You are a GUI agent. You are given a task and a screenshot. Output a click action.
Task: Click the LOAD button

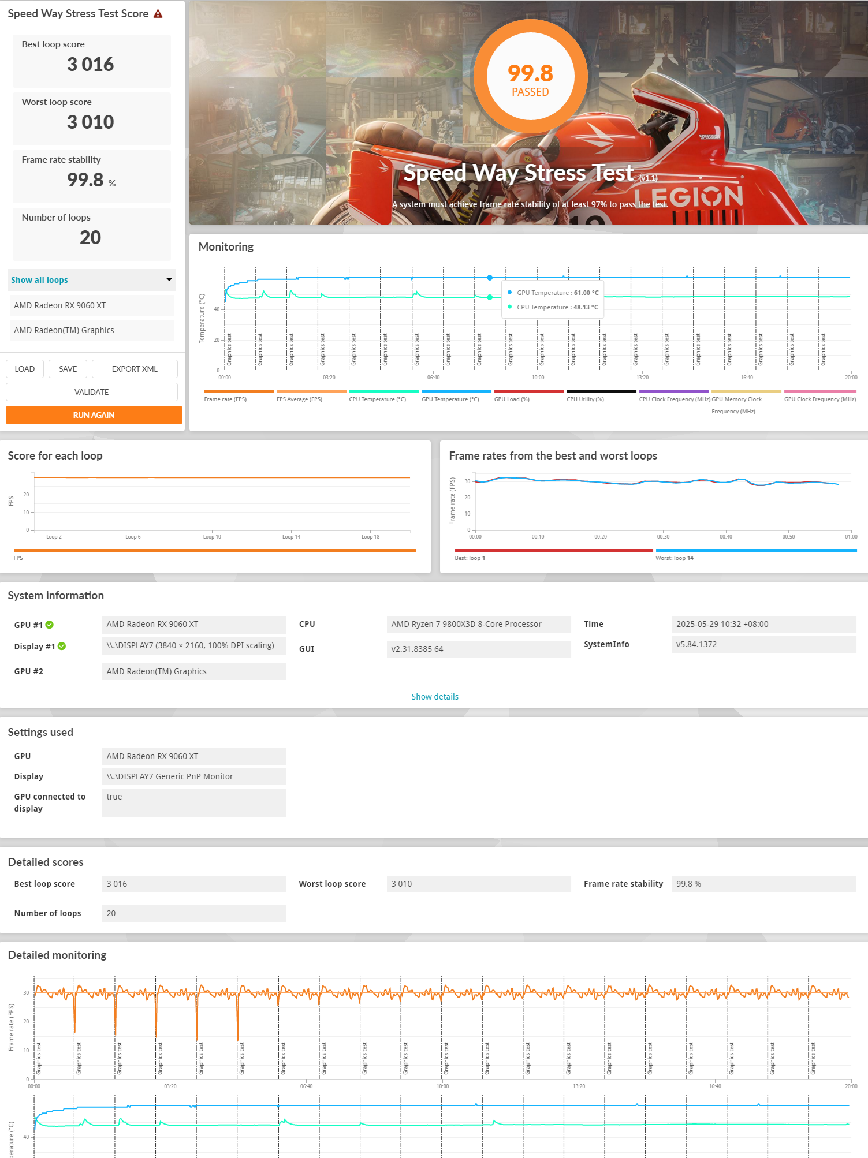pos(25,369)
